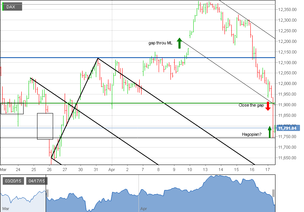Image resolution: width=304 pixels, height=212 pixels.
Task: Click the 12,200.00 price axis label
Action: tap(287, 41)
